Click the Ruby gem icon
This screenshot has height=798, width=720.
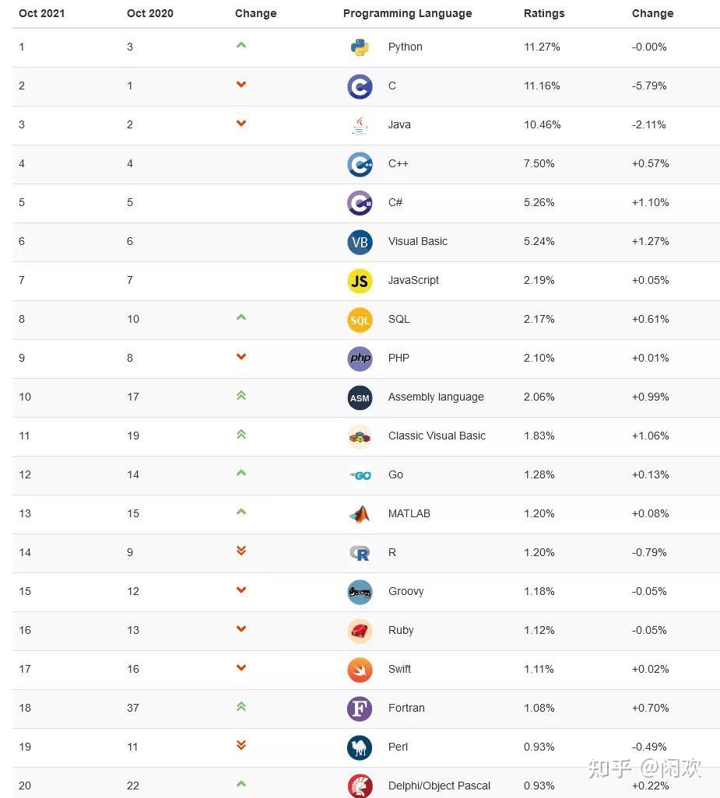click(360, 631)
